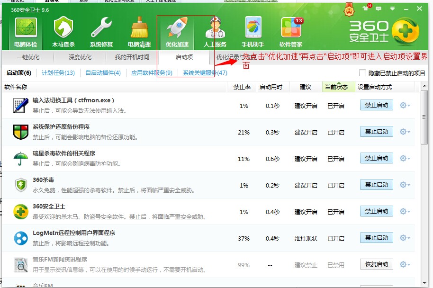Click the scrollbar up arrow
The width and height of the screenshot is (433, 288).
[424, 86]
